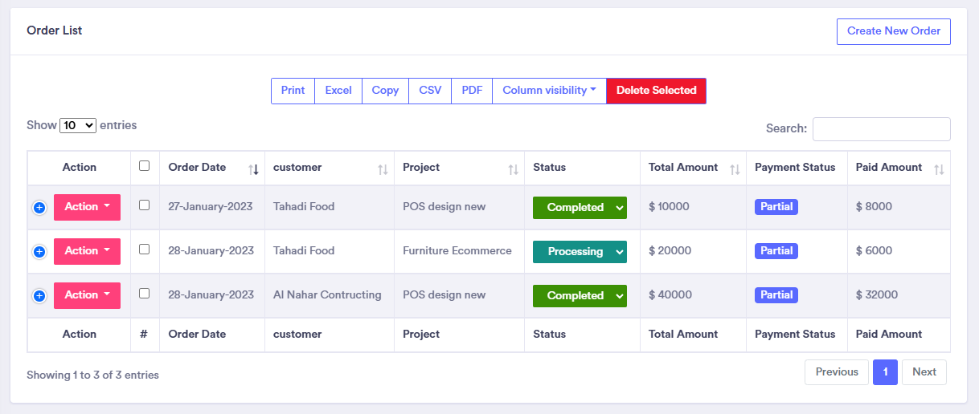Expand row details for the 27-January-2023 order
The width and height of the screenshot is (979, 414).
(x=39, y=208)
